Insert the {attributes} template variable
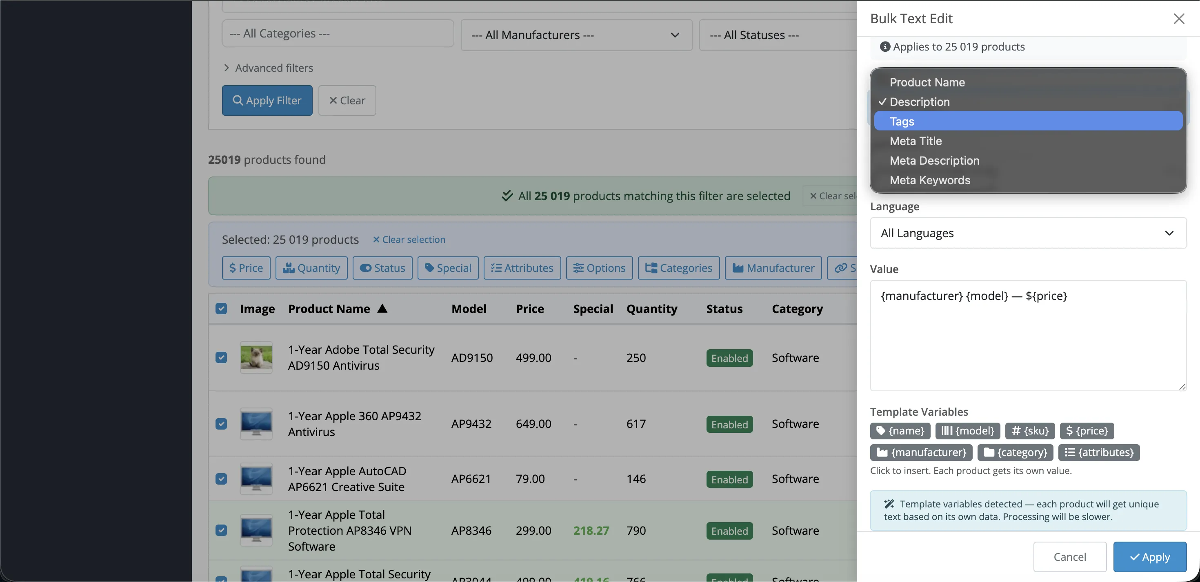Viewport: 1200px width, 582px height. [x=1099, y=452]
